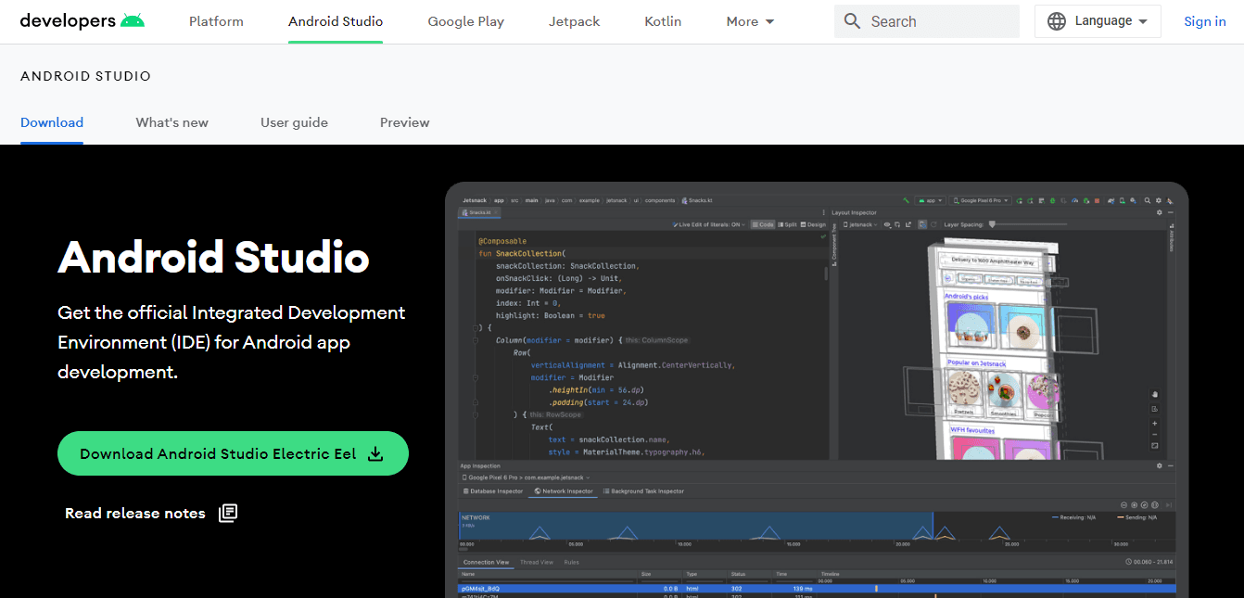Viewport: 1244px width, 598px height.
Task: Click the Android Studio IDE hero screenshot
Action: pos(817,390)
